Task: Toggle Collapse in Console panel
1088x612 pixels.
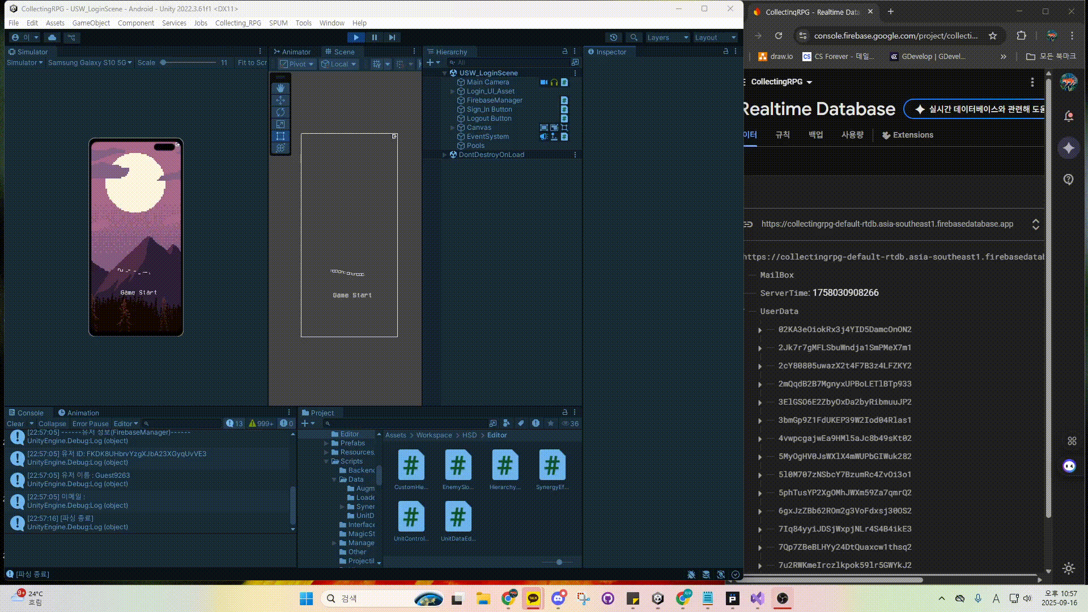Action: click(x=52, y=424)
